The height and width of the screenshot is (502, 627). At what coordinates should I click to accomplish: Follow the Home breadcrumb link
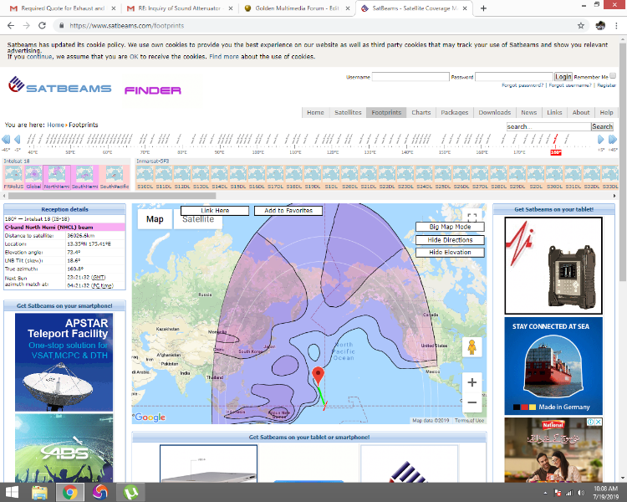coord(55,125)
